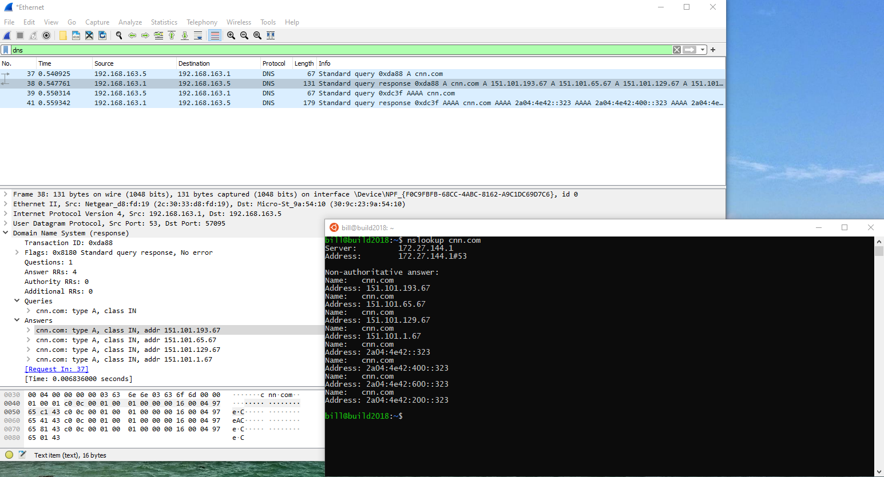Open a capture file
The height and width of the screenshot is (477, 884).
tap(63, 35)
